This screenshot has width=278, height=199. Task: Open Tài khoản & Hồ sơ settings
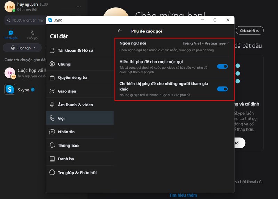80,50
